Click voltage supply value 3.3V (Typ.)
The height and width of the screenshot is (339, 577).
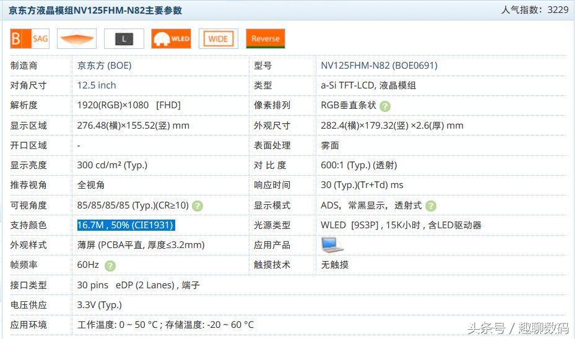[x=99, y=305]
